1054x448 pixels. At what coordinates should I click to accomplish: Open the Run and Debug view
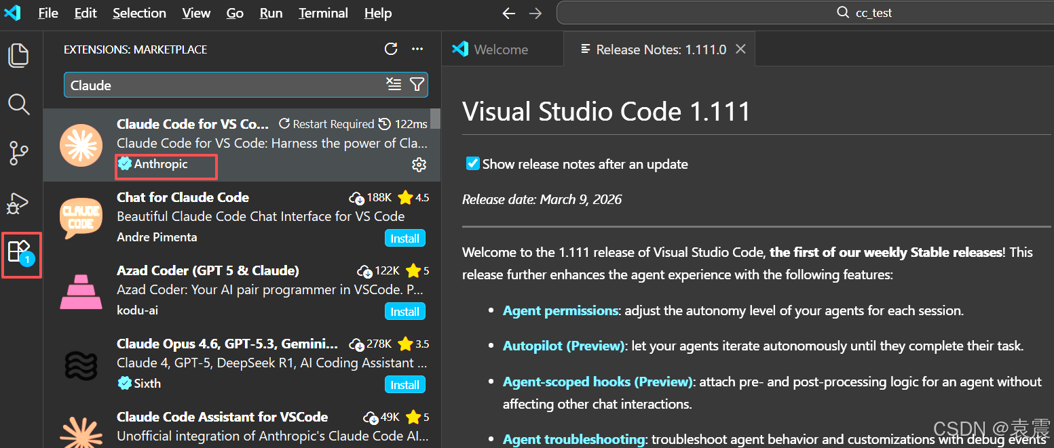[x=18, y=203]
